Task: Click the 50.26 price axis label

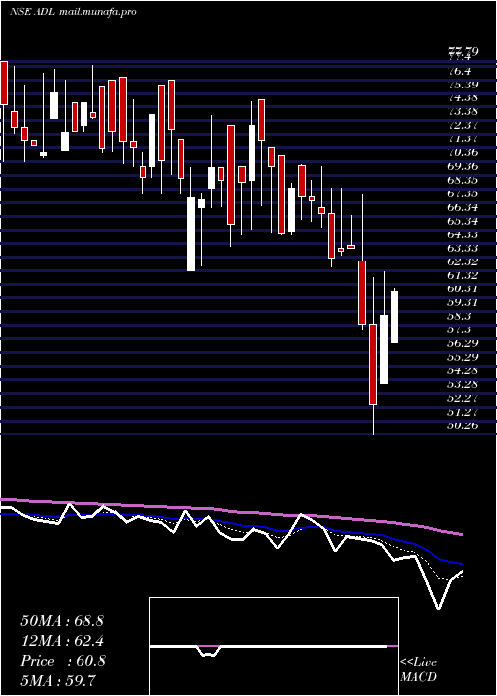Action: [462, 426]
